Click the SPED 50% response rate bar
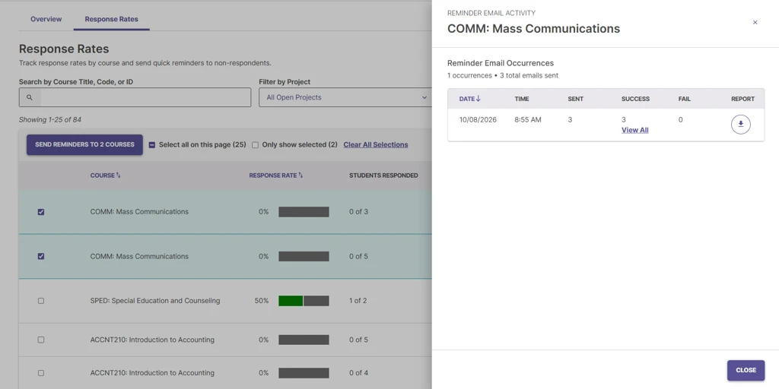779x389 pixels. (304, 301)
